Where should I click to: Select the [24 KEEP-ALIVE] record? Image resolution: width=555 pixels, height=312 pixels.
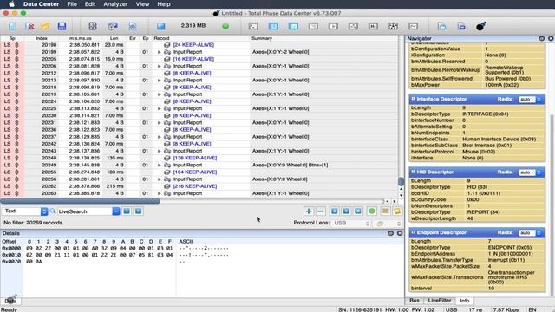pyautogui.click(x=193, y=45)
